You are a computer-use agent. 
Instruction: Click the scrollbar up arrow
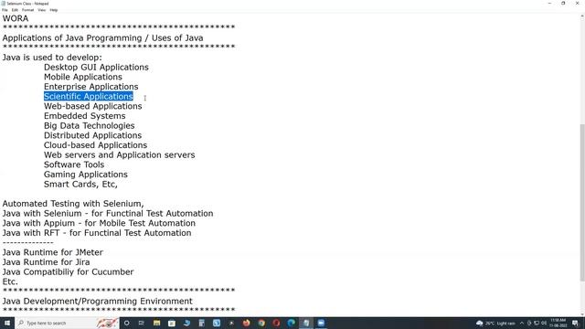click(582, 16)
